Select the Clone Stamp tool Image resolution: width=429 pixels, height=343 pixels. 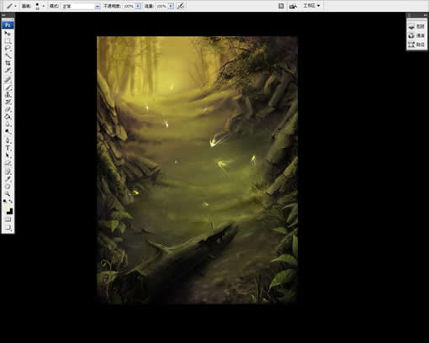click(8, 95)
